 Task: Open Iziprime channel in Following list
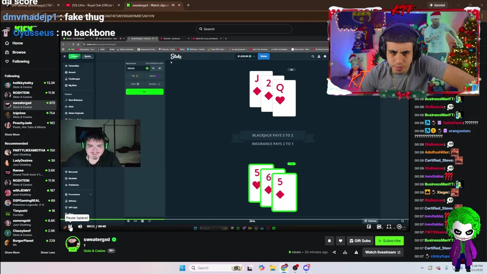pos(30,115)
